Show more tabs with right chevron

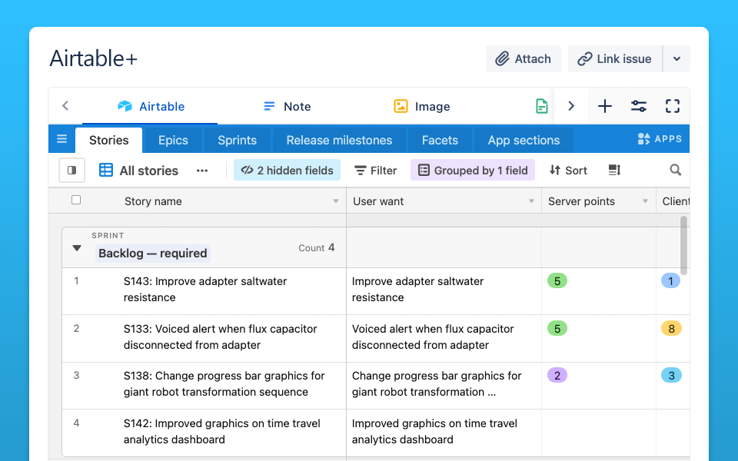571,106
